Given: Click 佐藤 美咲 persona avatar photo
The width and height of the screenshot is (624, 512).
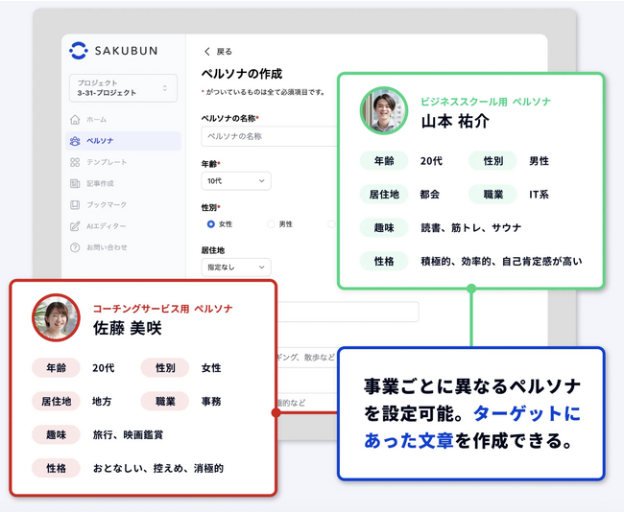Looking at the screenshot, I should coord(57,317).
